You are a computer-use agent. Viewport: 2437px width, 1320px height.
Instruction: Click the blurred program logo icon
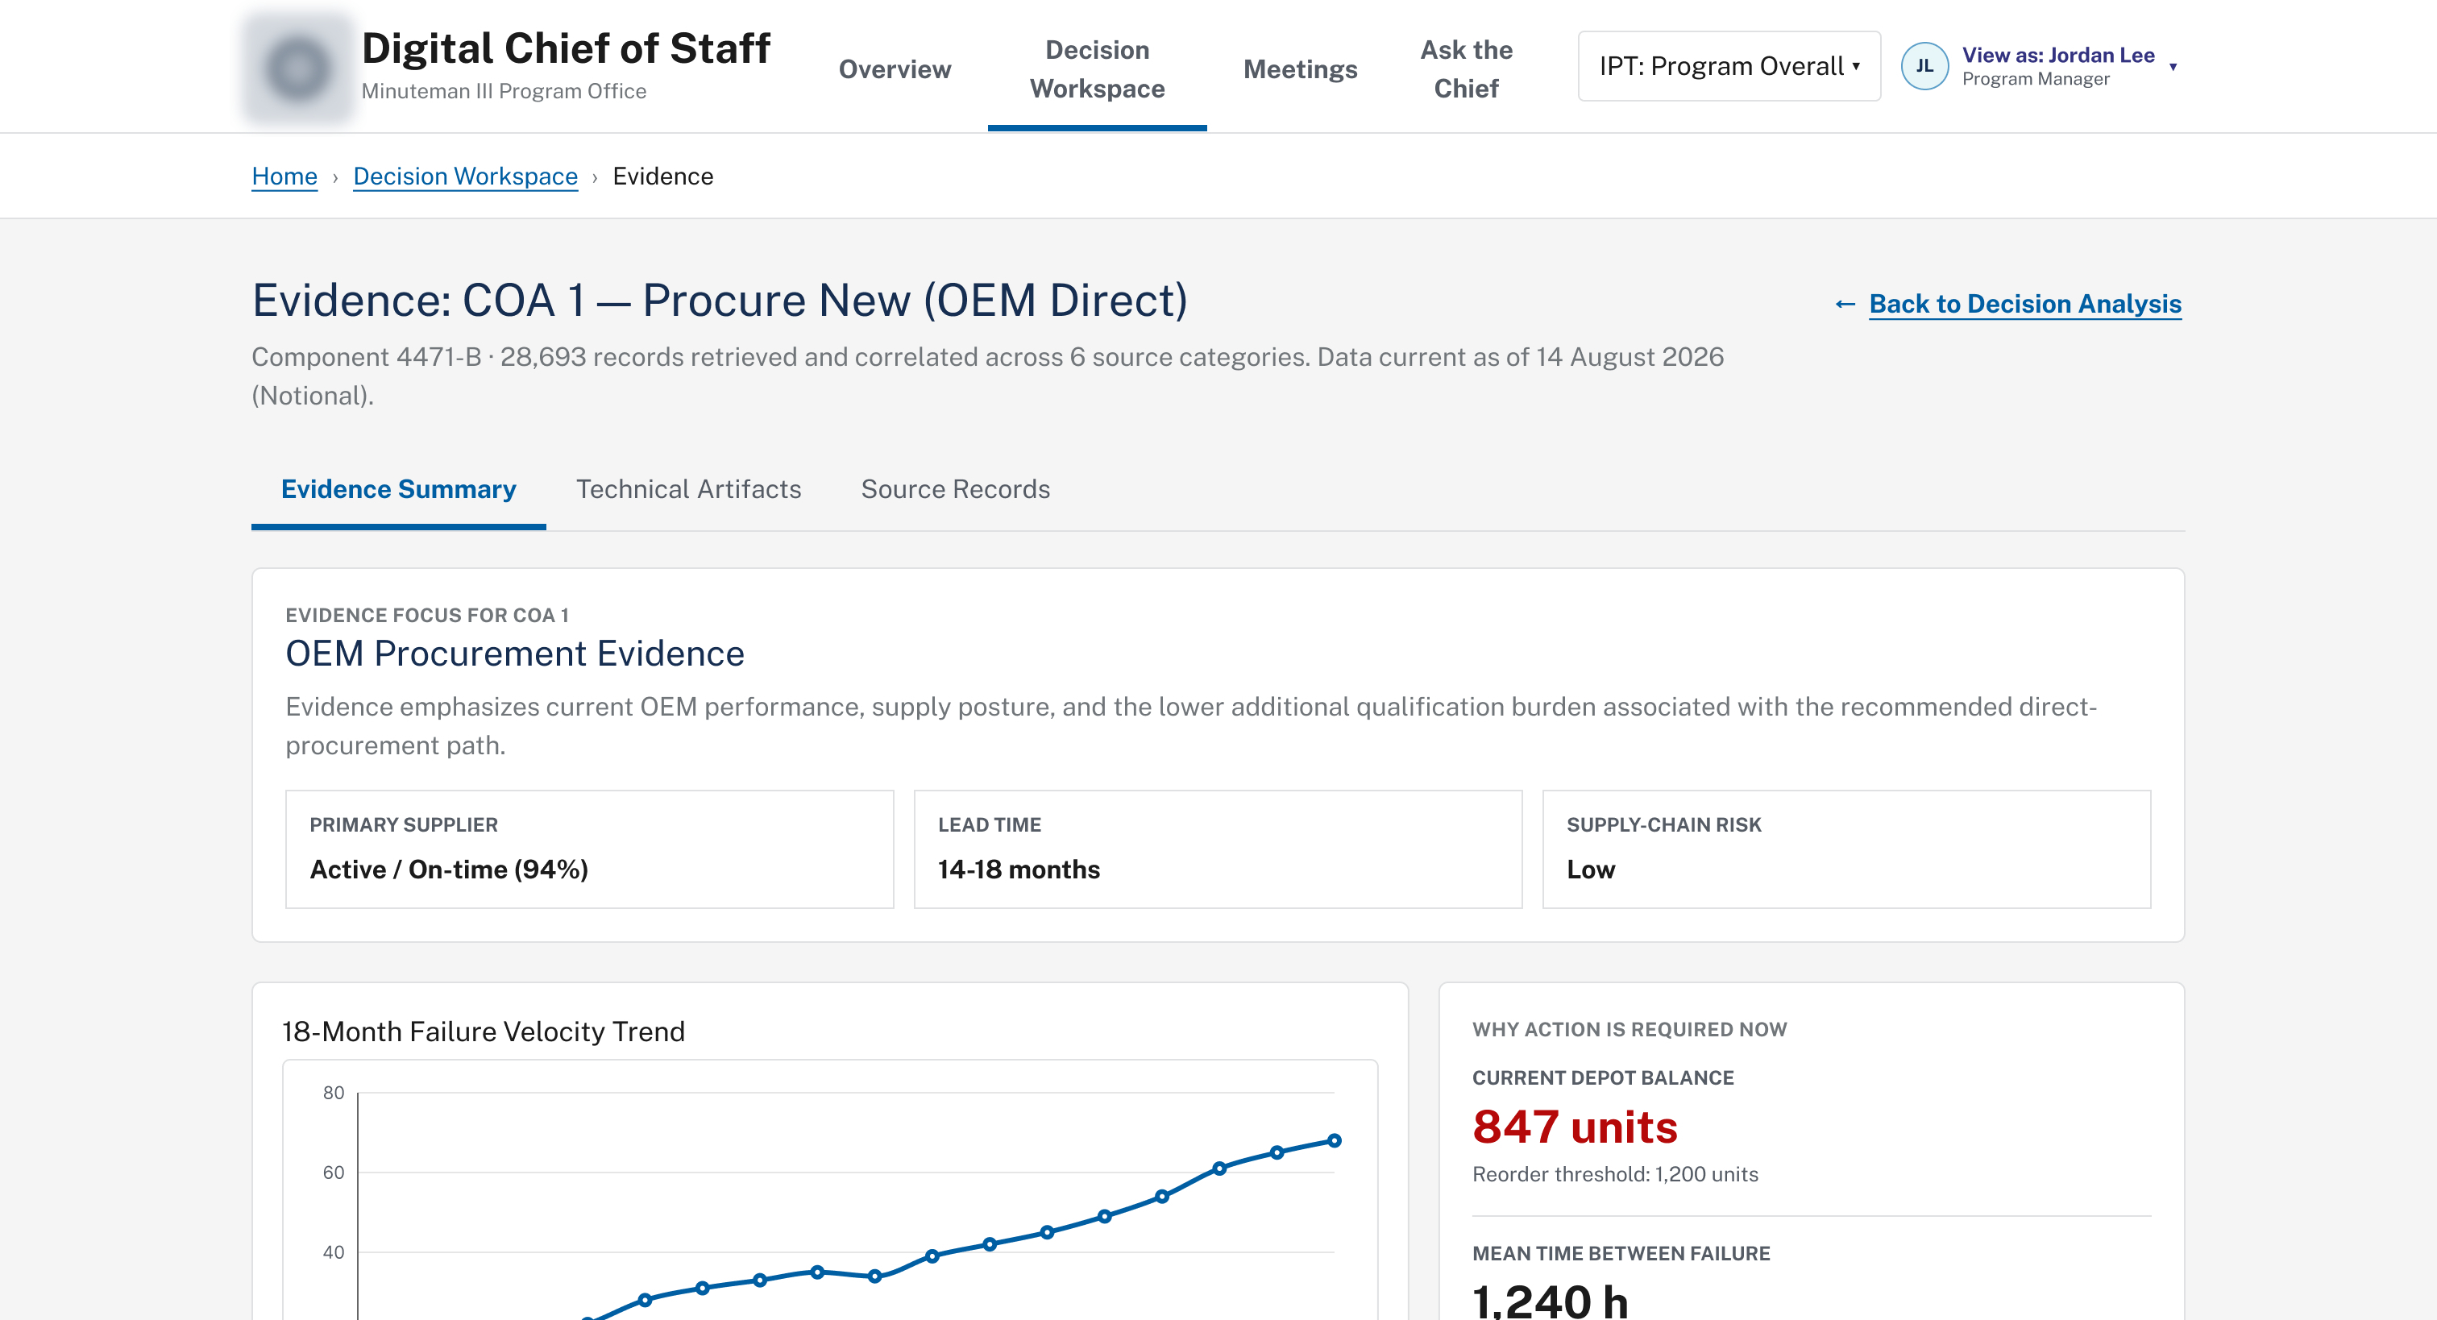297,68
